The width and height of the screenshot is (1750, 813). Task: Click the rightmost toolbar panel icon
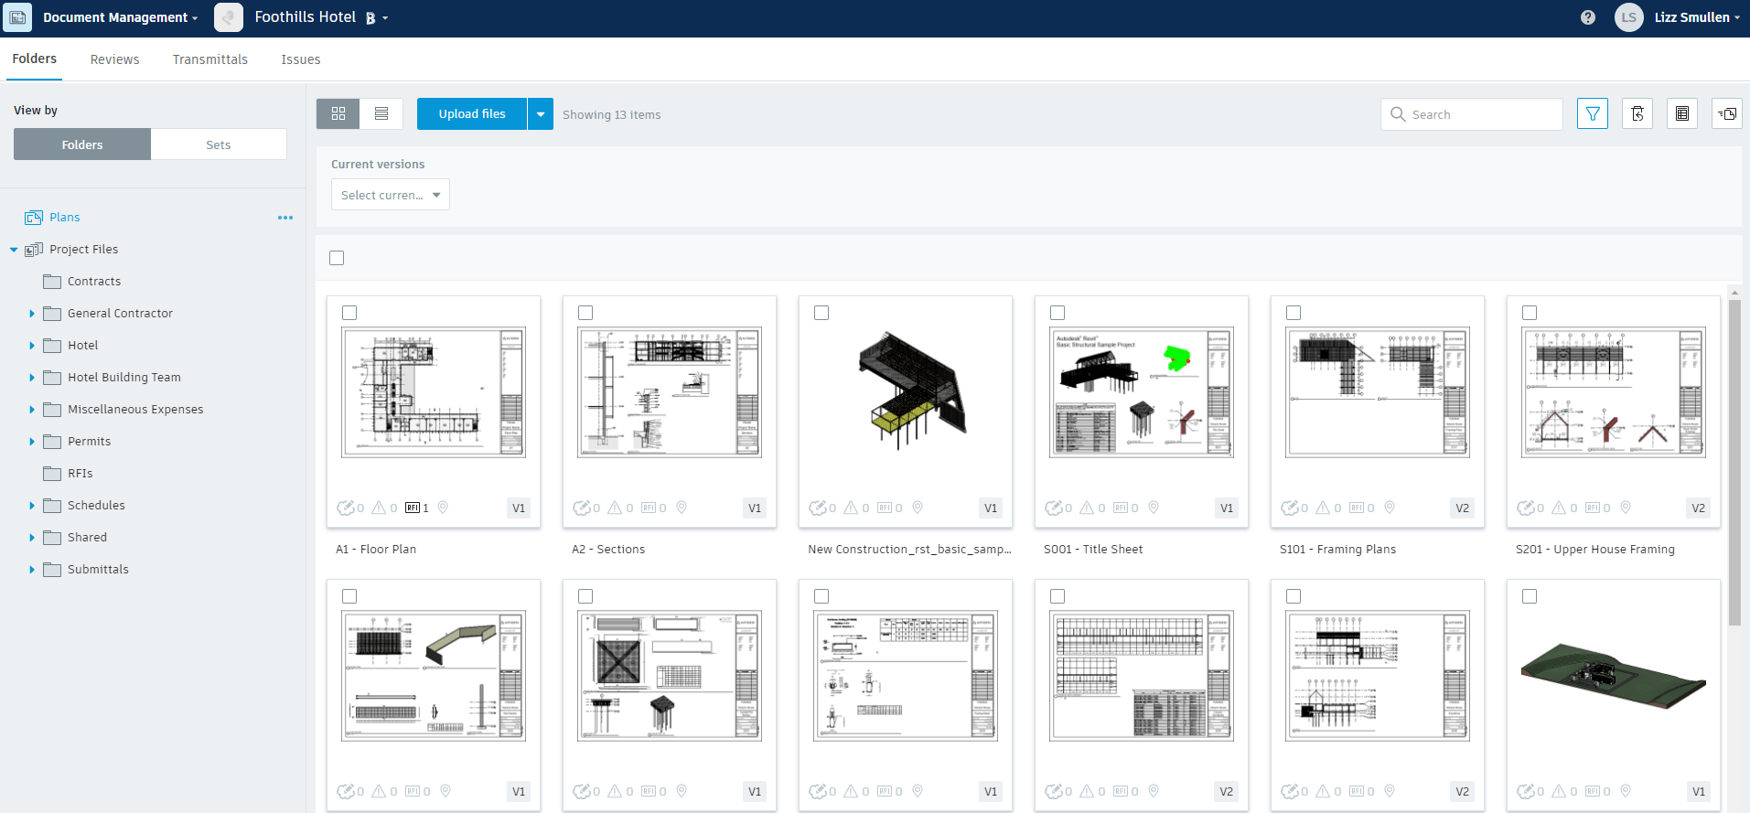click(x=1727, y=114)
